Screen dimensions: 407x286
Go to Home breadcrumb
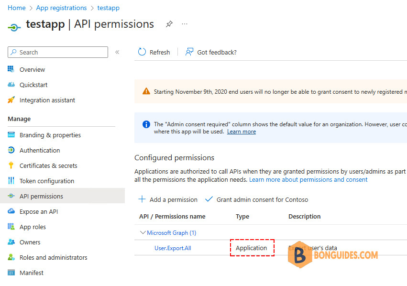[17, 8]
